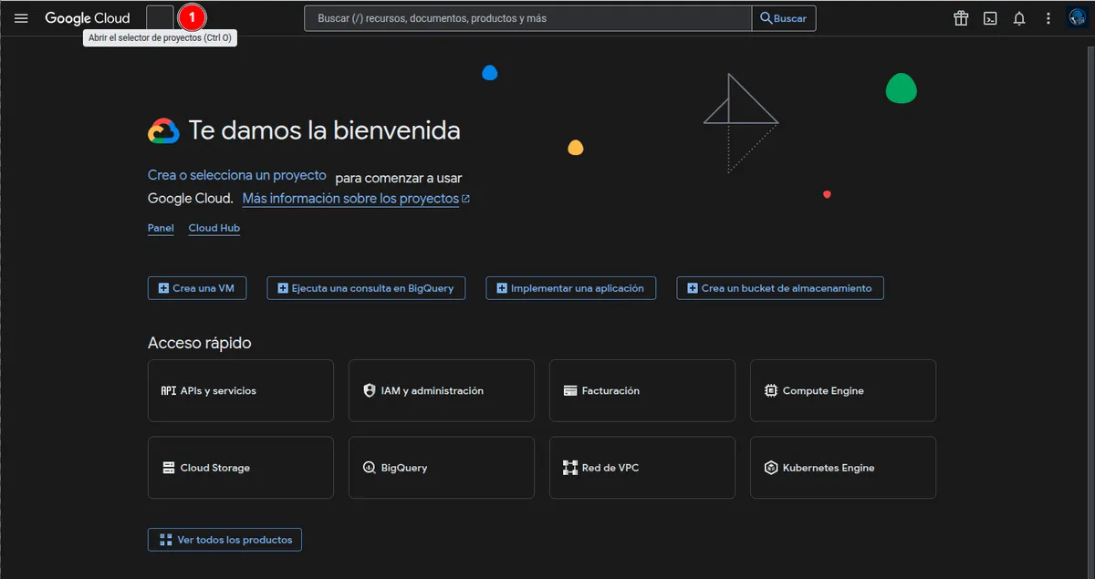Click the magnifier icon in the Buscar button
1095x579 pixels.
766,18
